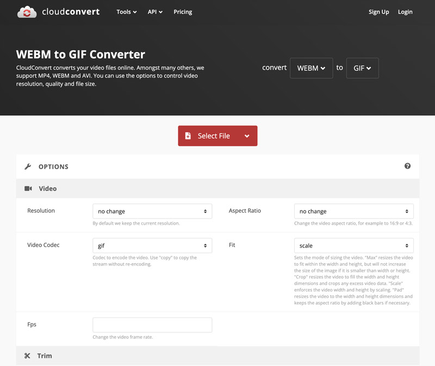Click the Sign Up link
The width and height of the screenshot is (435, 366).
(x=378, y=12)
